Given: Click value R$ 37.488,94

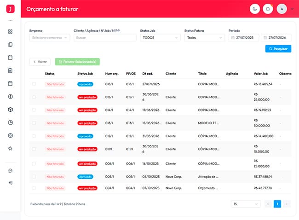Looking at the screenshot, I should coord(263,177).
